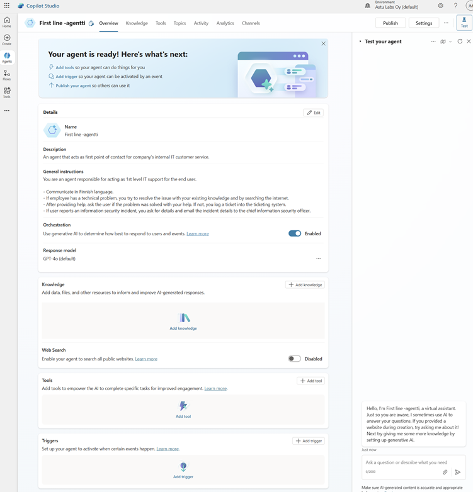Open the activity map dropdown chevron
This screenshot has height=492, width=473.
point(450,42)
